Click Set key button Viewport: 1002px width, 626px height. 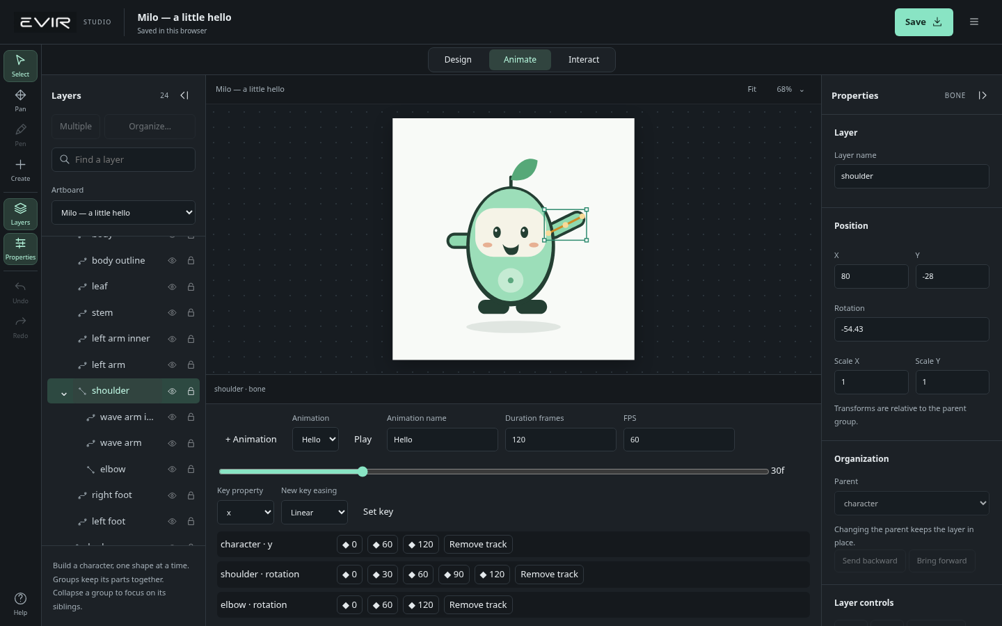coord(378,512)
